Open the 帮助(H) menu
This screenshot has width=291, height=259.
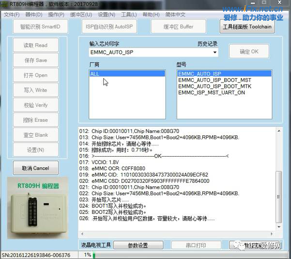pos(151,15)
